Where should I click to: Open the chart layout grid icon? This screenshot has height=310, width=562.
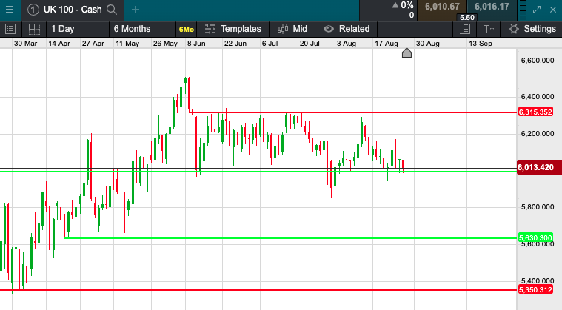click(34, 29)
